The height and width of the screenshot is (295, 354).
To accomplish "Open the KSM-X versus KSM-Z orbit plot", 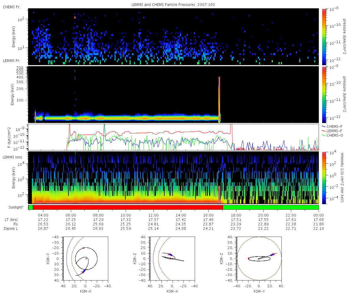I will click(x=172, y=258).
